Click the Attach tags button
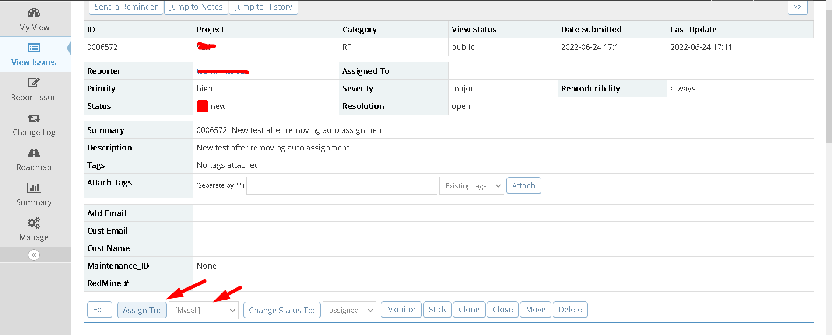Viewport: 832px width, 335px height. coord(523,186)
